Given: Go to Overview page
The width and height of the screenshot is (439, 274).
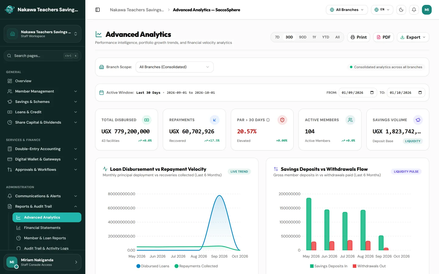Looking at the screenshot, I should tap(42, 81).
